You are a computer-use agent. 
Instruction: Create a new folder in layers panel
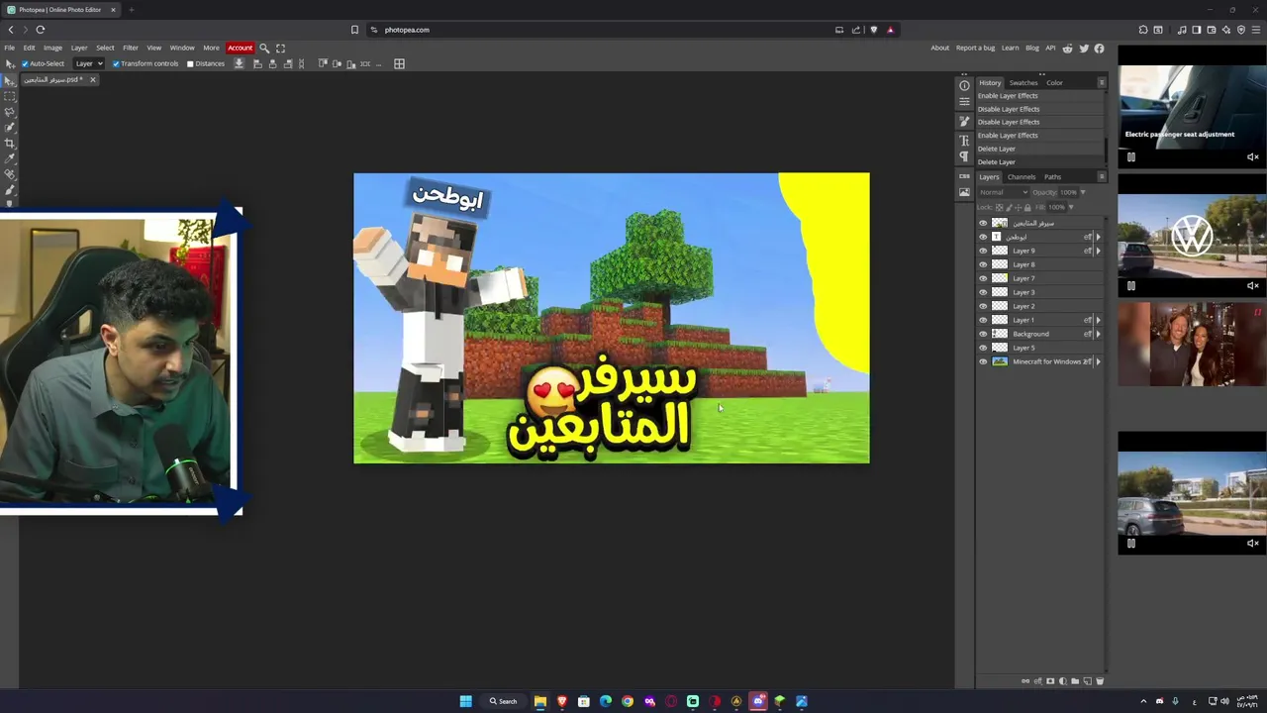pos(1075,681)
